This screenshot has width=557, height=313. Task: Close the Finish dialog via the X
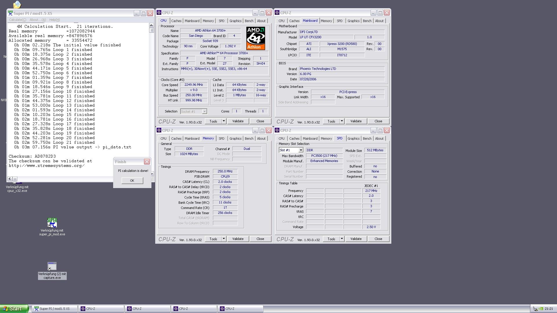(147, 162)
